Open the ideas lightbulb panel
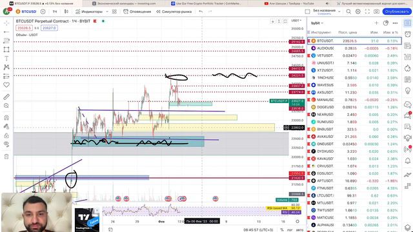 (x=407, y=91)
